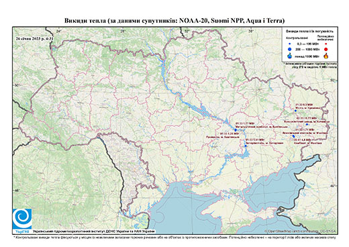Click the '01:33 16,72 МВт' coke plant label

point(307,118)
